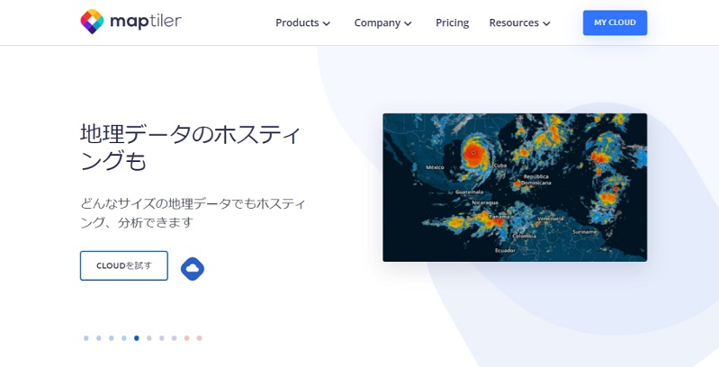The width and height of the screenshot is (719, 367).
Task: Select the third carousel slide dot
Action: pos(112,338)
